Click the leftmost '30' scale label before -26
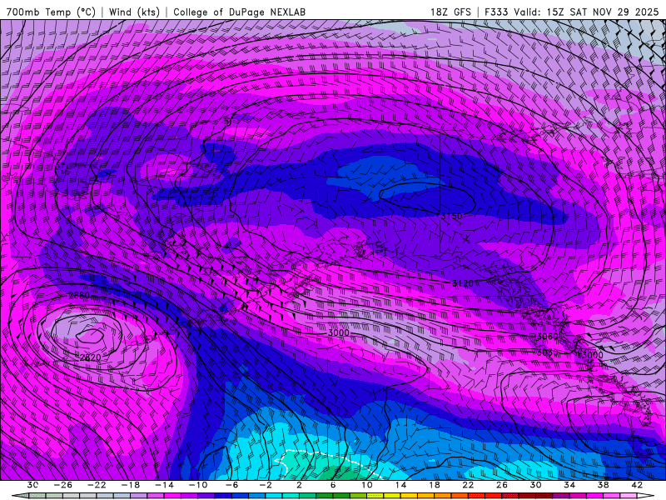 (32, 485)
